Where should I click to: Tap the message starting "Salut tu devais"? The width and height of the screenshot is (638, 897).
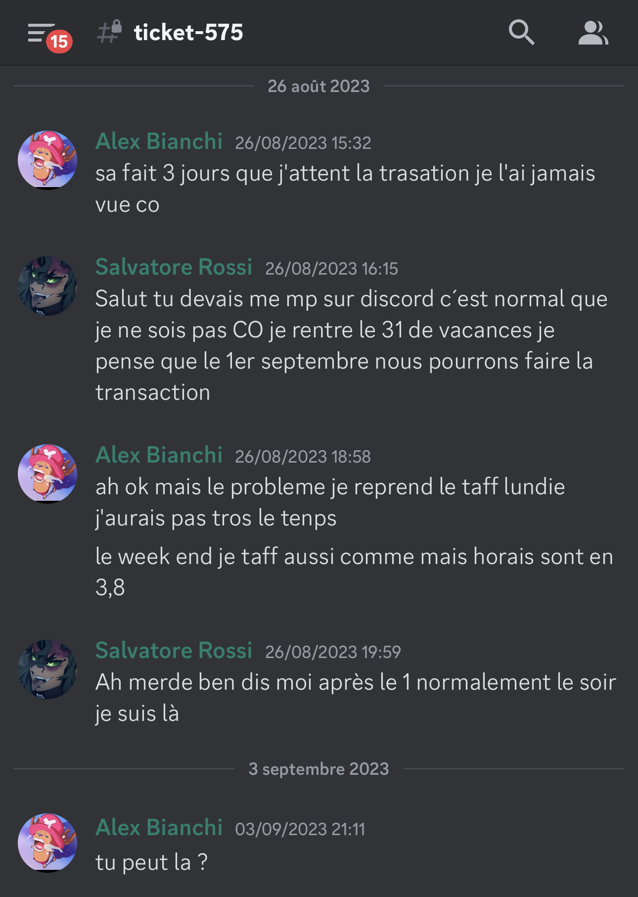tap(352, 346)
